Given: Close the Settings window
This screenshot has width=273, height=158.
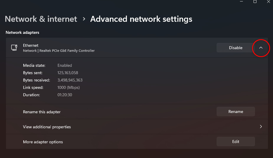Looking at the screenshot, I should [x=268, y=2].
